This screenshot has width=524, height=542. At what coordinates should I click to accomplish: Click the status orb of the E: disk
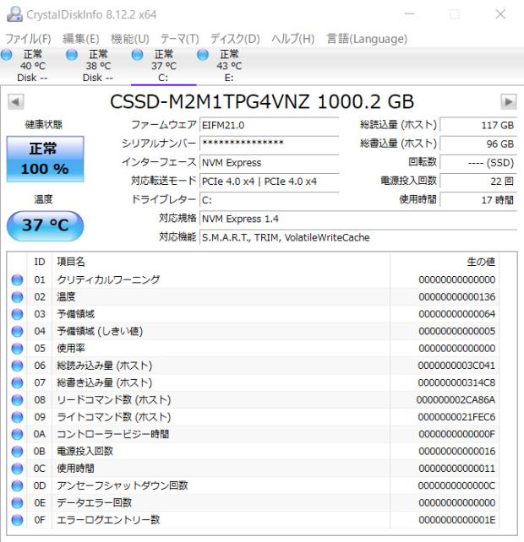203,55
